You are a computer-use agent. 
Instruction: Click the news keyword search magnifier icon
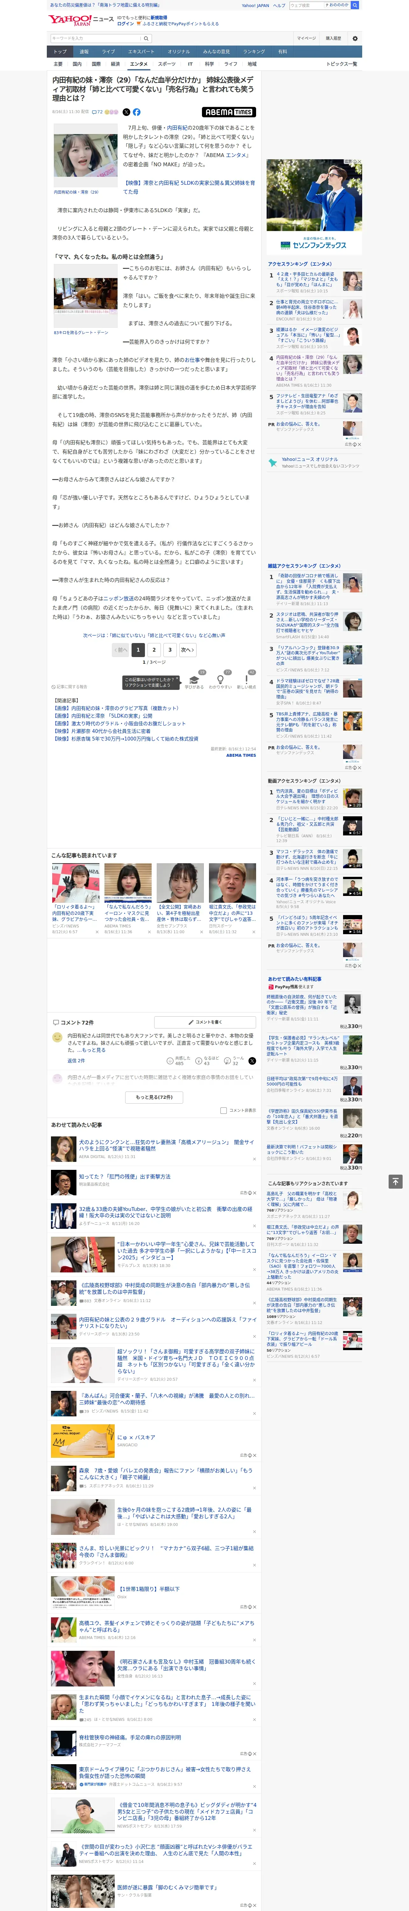coord(146,39)
